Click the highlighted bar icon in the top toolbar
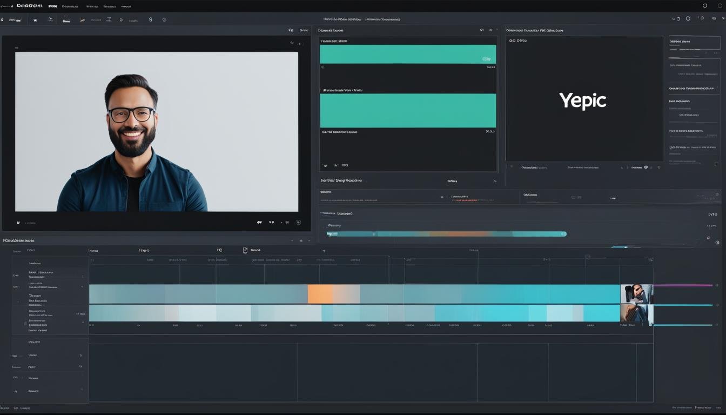Viewport: 726px width, 415px height. (x=66, y=20)
